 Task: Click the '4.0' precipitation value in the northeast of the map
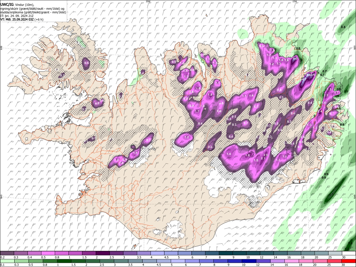(295, 59)
